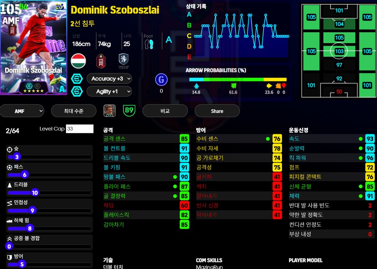Viewport: 377px width, 269px height.
Task: Click the booster icon beside Agility +1
Action: tap(77, 91)
